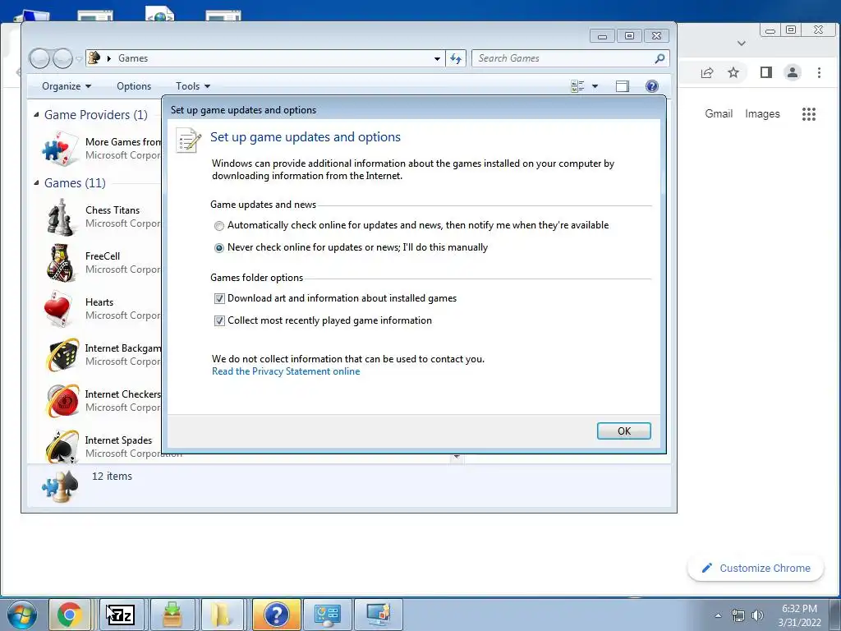Open the Organize menu

[x=67, y=86]
